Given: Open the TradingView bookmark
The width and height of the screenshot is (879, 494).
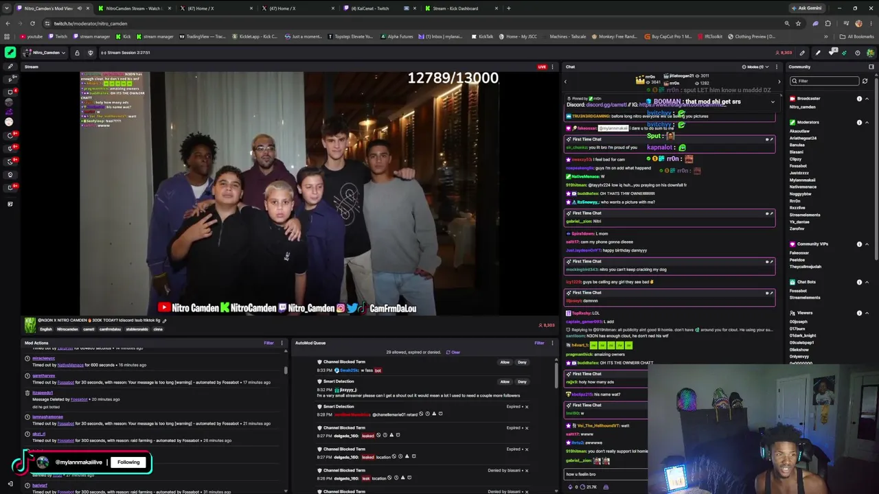Looking at the screenshot, I should coord(203,36).
